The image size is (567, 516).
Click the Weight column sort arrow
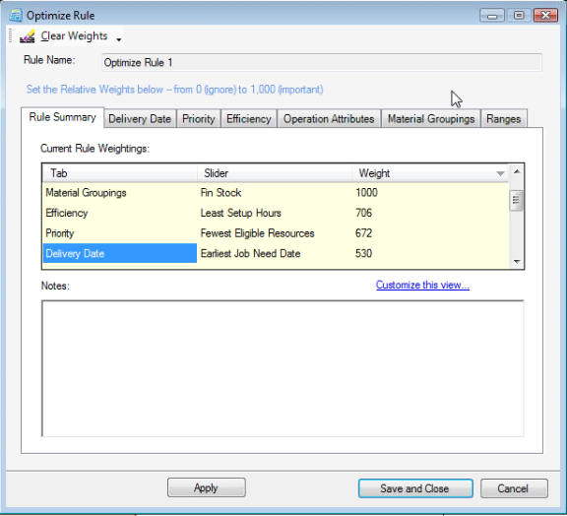[x=500, y=173]
